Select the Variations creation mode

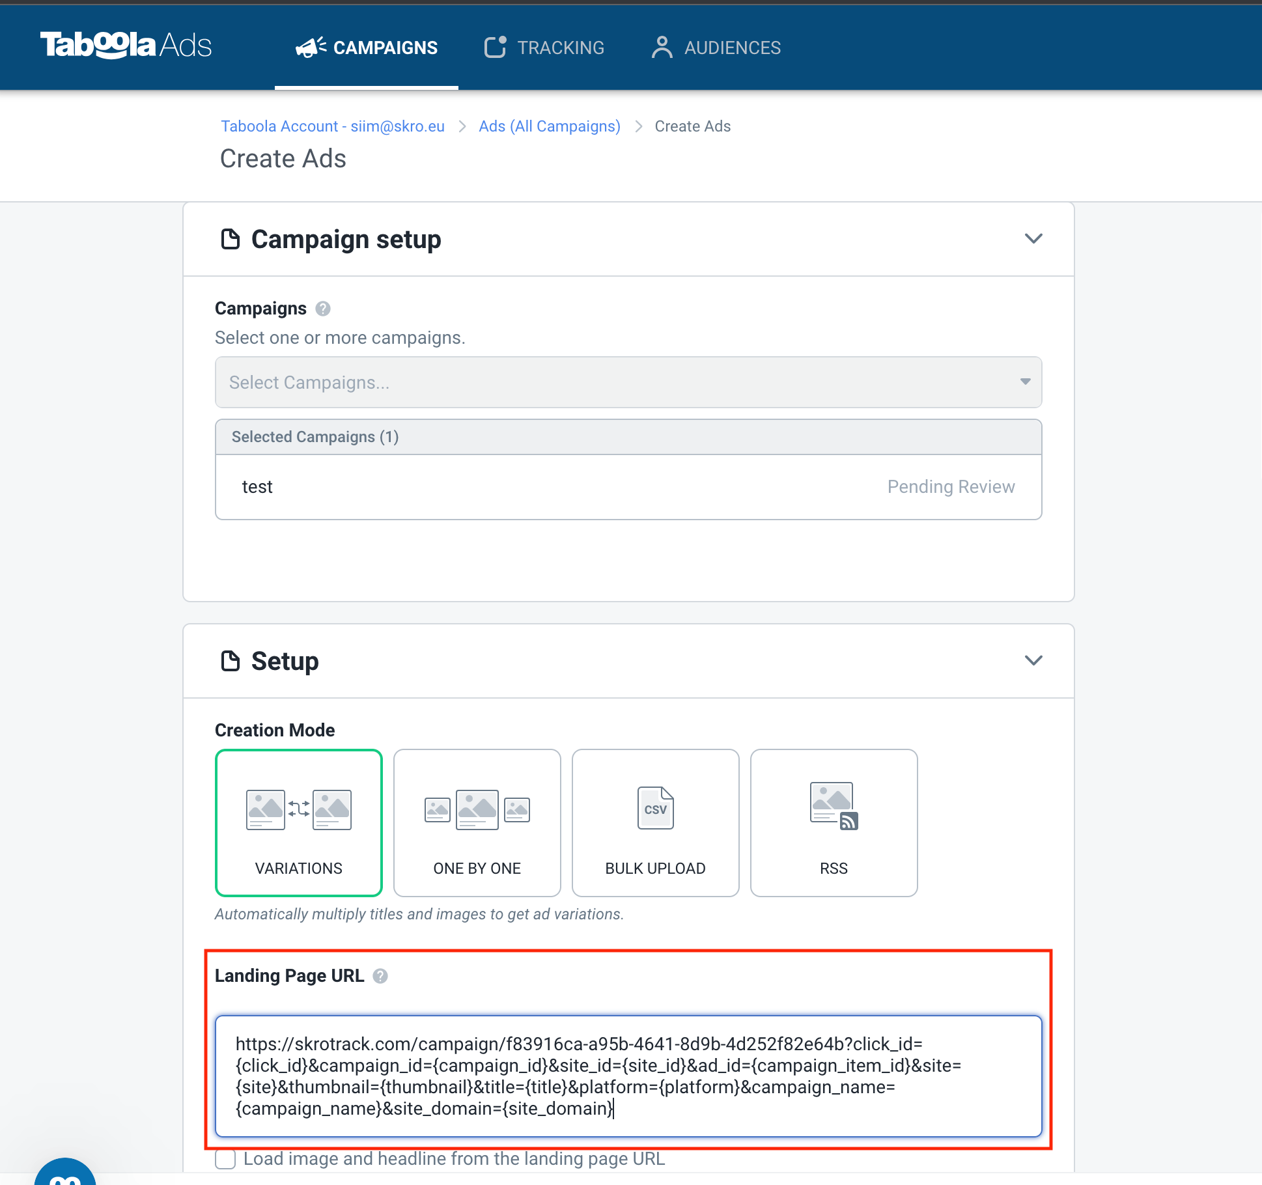tap(299, 823)
